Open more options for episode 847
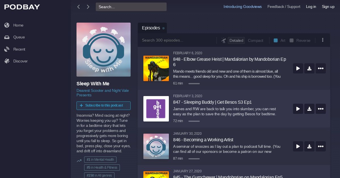The height and width of the screenshot is (178, 340). [x=321, y=109]
